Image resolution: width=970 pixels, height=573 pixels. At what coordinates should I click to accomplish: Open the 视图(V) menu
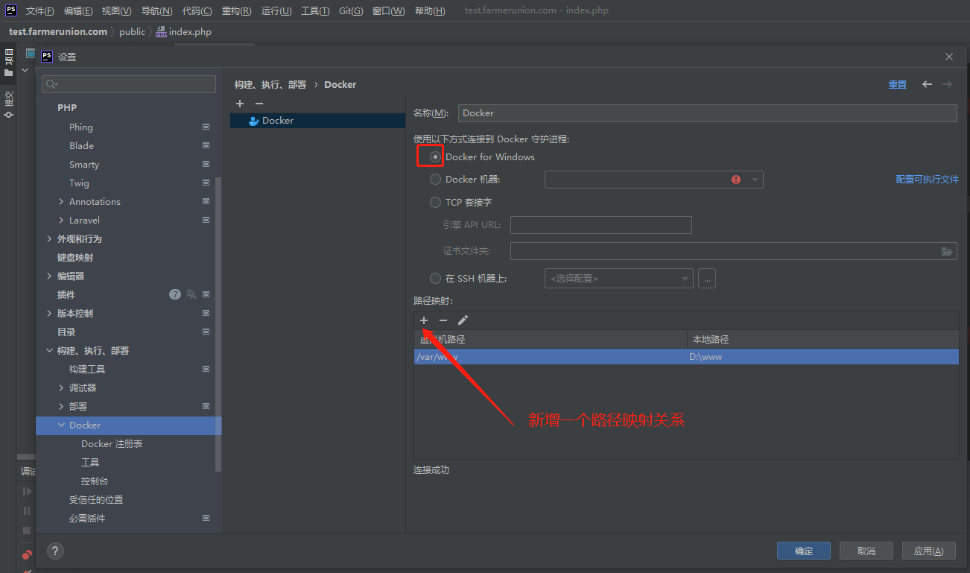(117, 11)
